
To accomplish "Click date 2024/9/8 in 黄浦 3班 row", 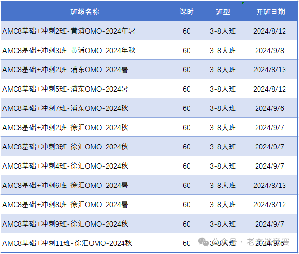I will 270,51.
